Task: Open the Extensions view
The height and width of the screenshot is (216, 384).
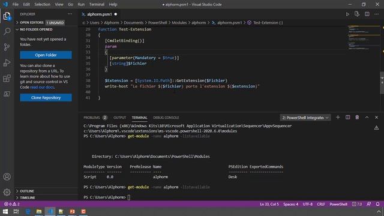Action: coord(7,79)
